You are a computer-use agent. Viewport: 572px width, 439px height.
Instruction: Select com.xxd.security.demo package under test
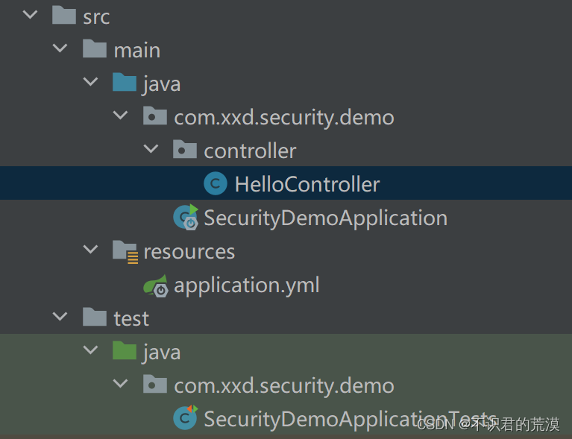[x=284, y=386]
